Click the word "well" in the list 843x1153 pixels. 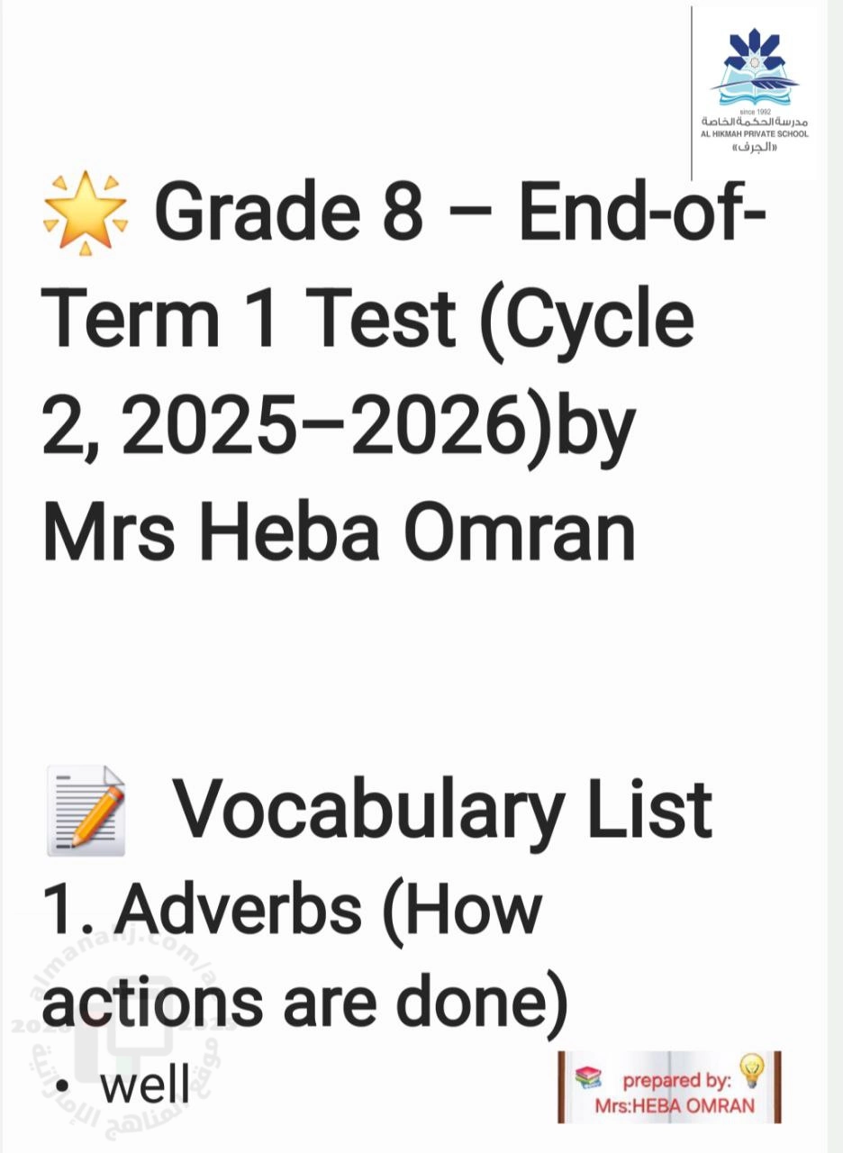click(x=145, y=1085)
